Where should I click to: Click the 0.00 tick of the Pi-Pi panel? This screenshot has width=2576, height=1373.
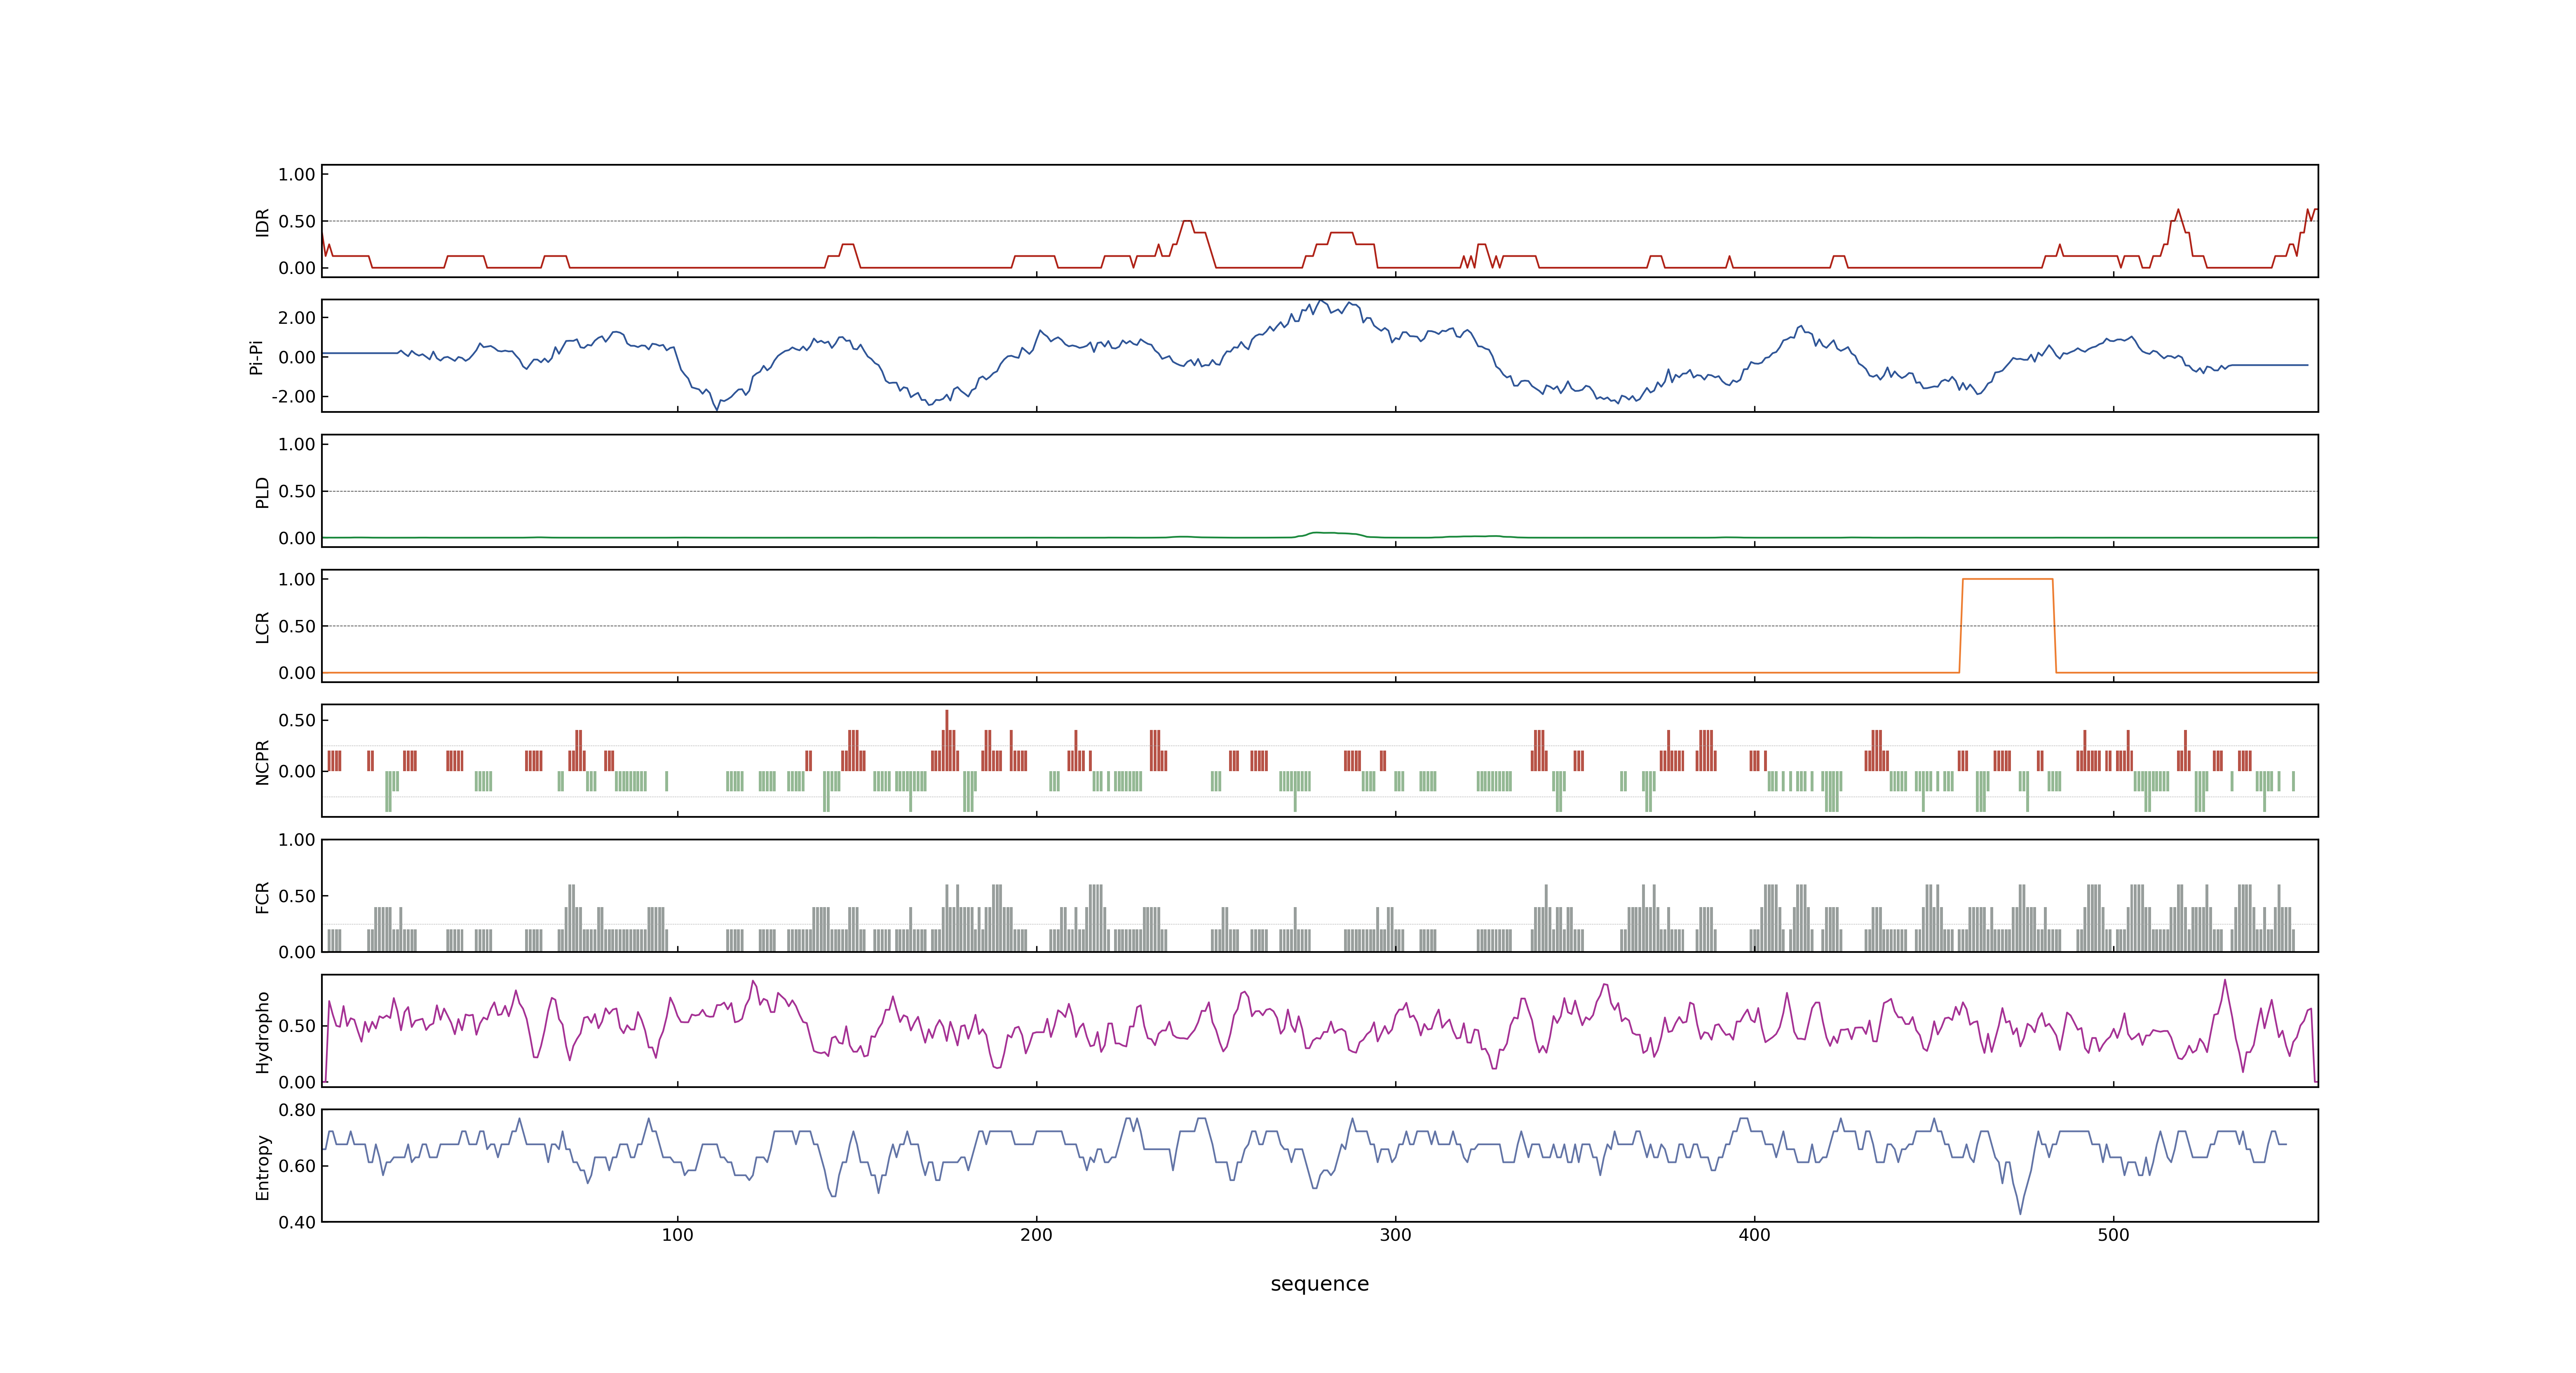point(297,358)
